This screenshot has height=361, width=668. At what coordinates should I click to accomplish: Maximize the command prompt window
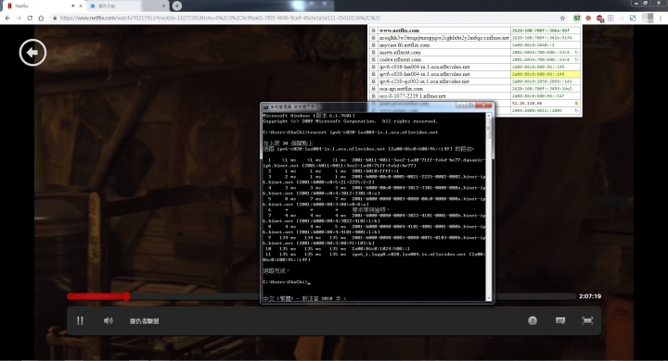point(470,106)
